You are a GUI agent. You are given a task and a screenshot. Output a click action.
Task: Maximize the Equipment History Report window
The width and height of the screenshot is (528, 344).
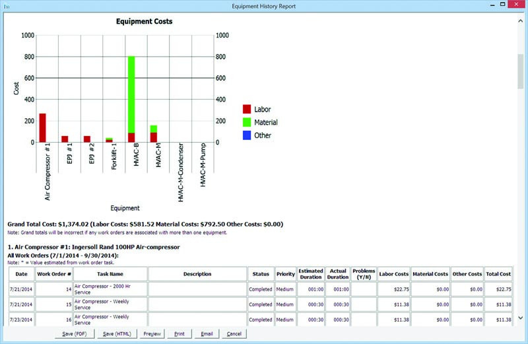[x=502, y=5]
